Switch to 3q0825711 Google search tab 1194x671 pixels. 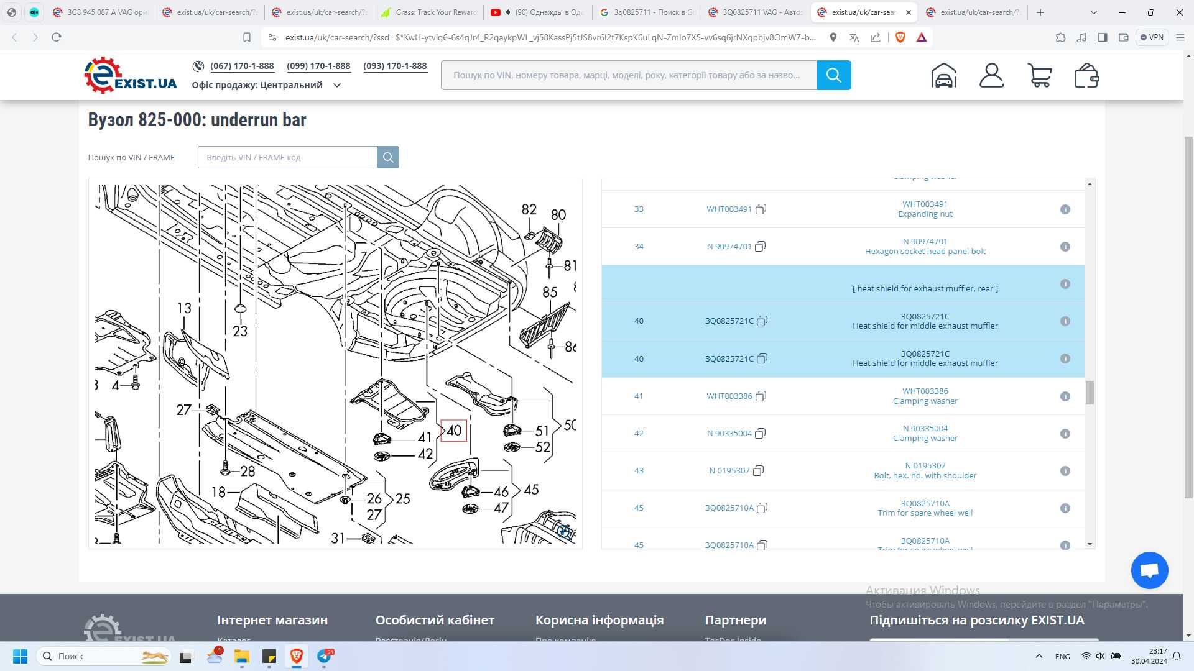pyautogui.click(x=647, y=12)
